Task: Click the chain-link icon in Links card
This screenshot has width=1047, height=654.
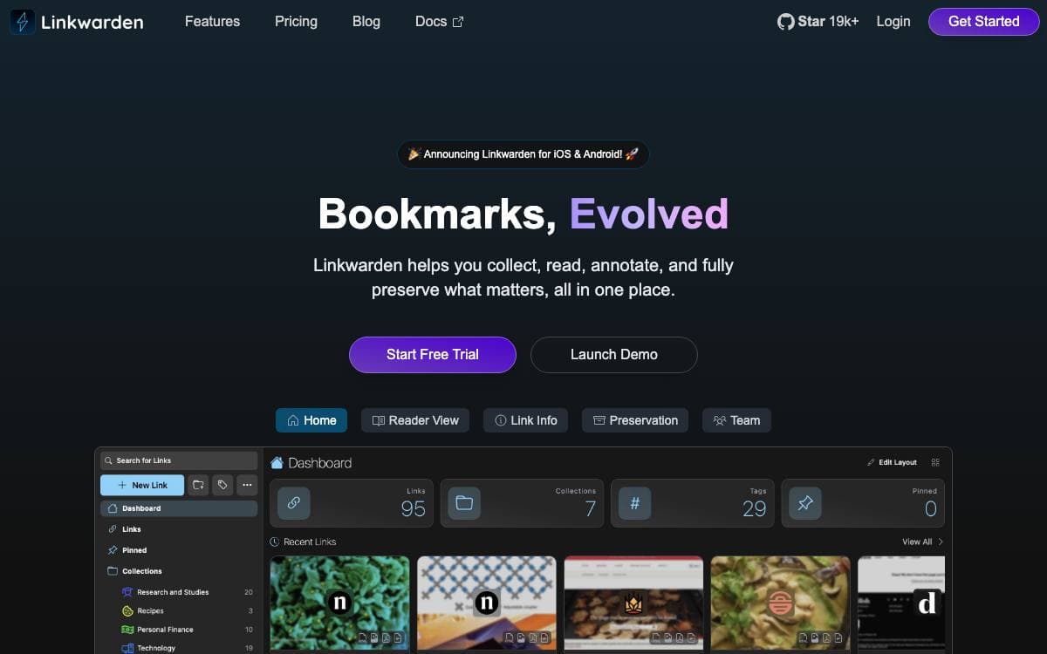Action: [294, 503]
